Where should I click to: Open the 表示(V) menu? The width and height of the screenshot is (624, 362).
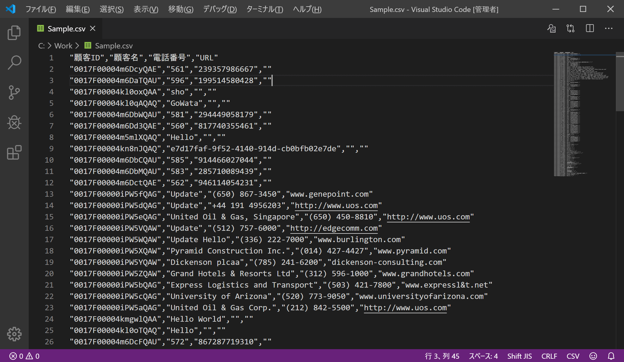point(146,9)
